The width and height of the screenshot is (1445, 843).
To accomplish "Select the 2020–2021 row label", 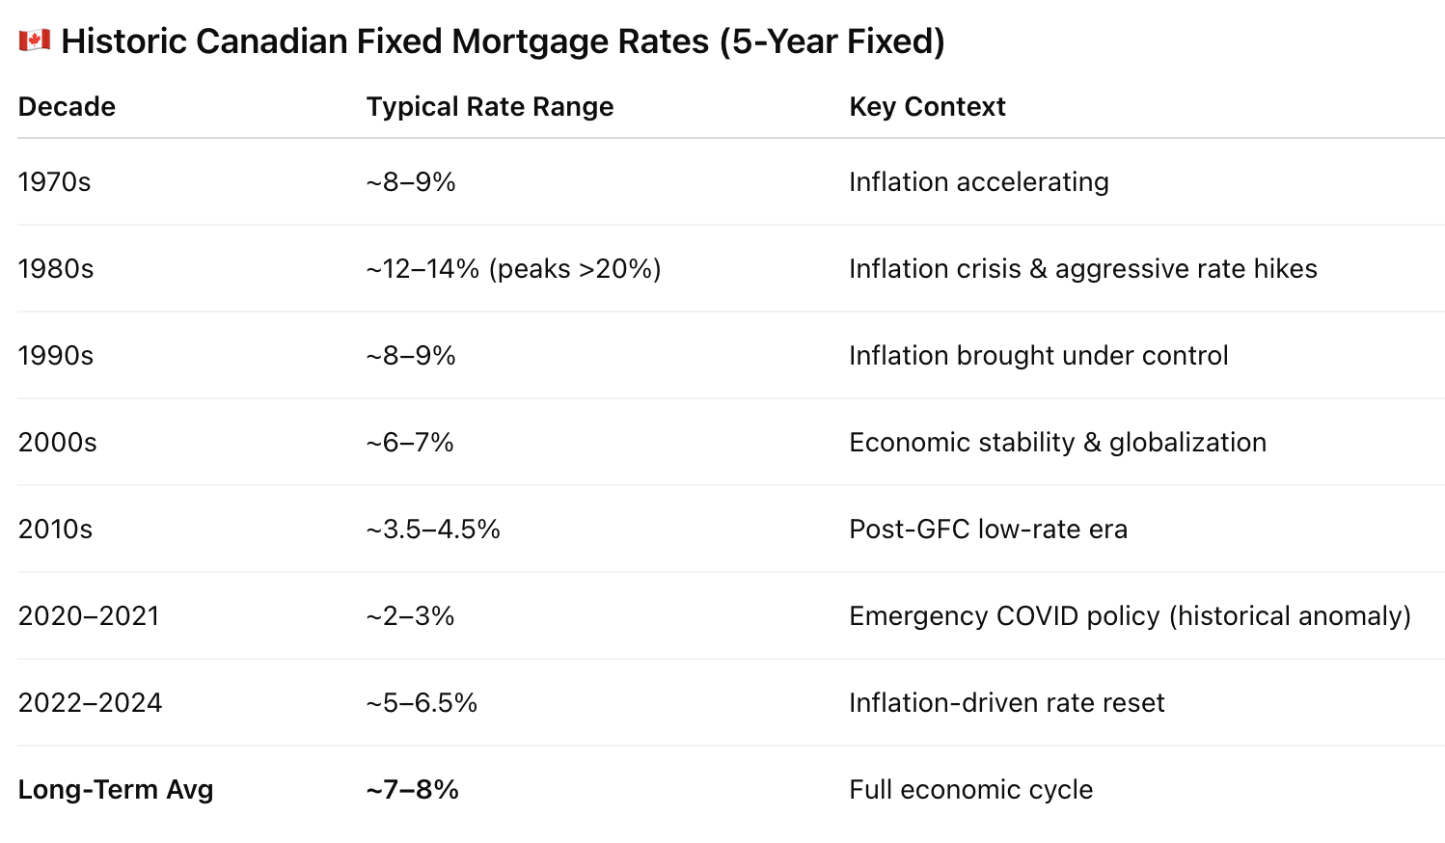I will click(89, 616).
